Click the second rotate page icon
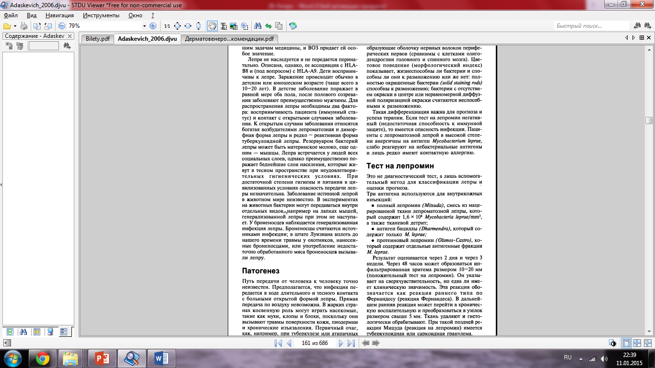This screenshot has width=655, height=368. pos(48,26)
